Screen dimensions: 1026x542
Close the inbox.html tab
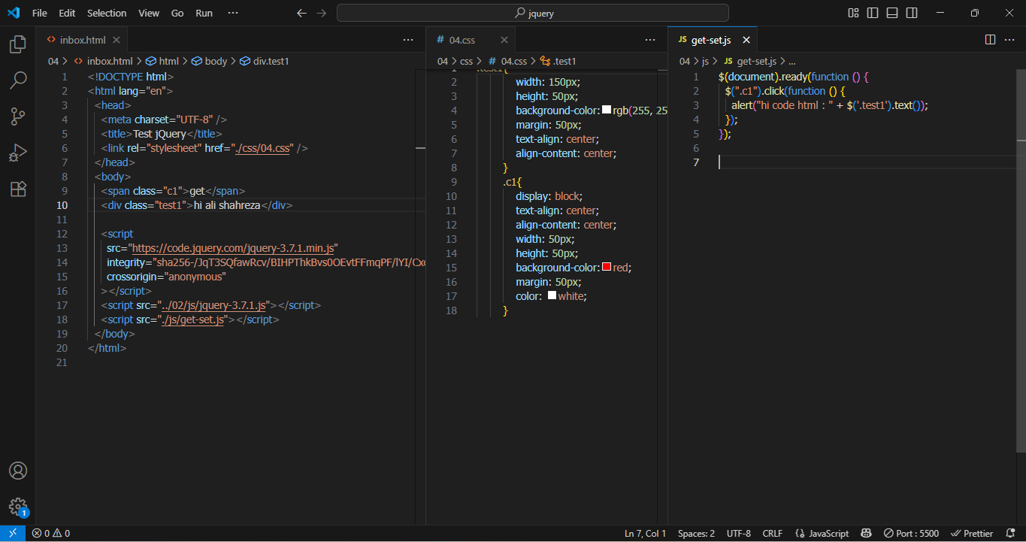coord(117,40)
